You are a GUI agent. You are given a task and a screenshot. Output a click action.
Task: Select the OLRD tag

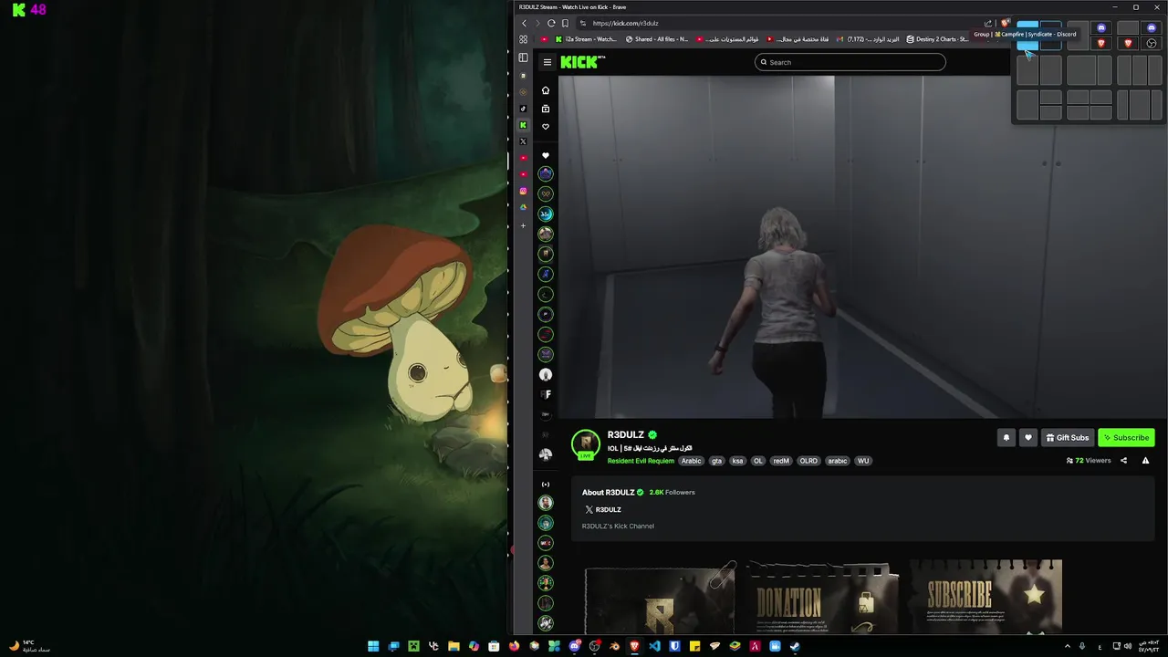coord(808,461)
